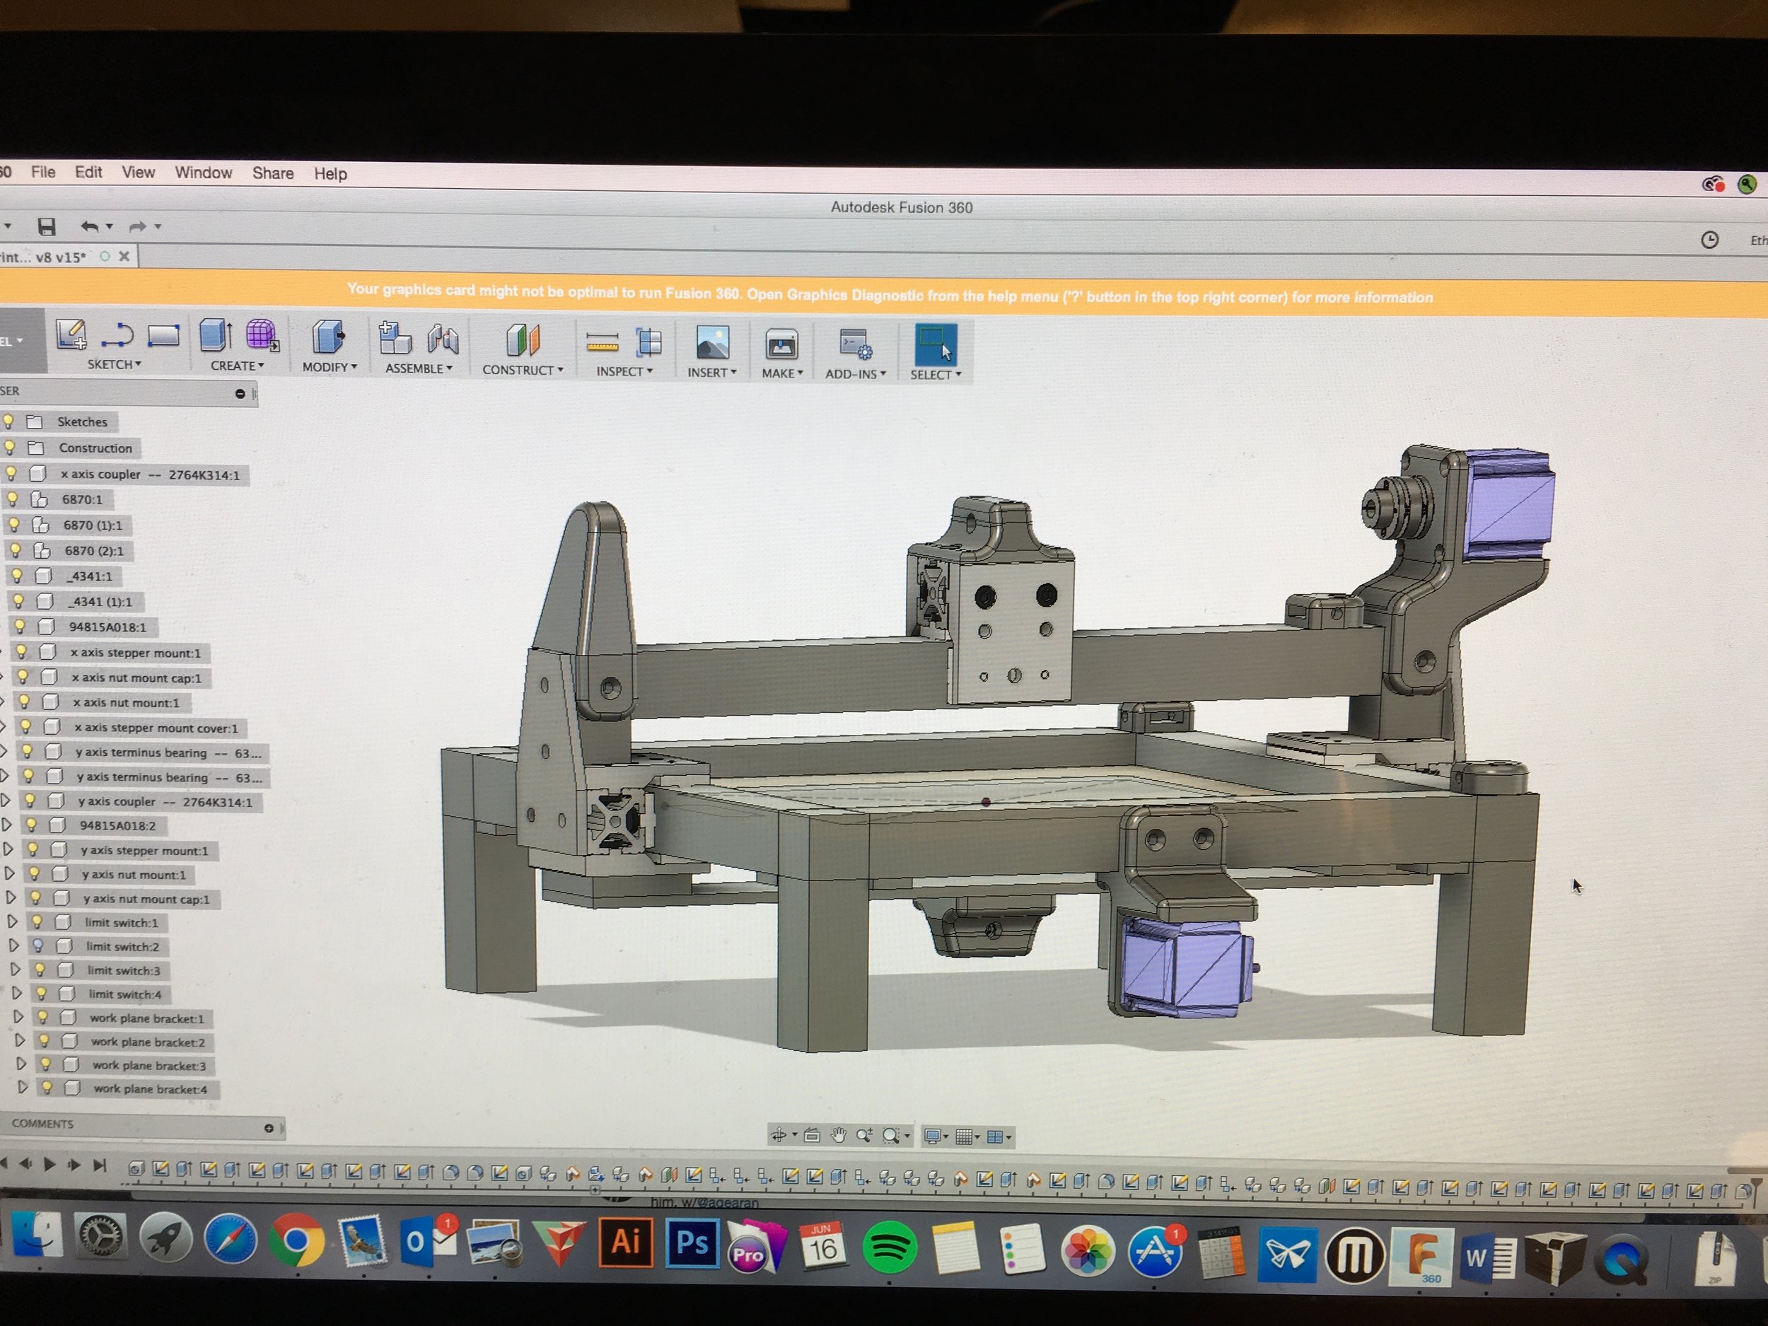Click the Viewports layout icon

coord(995,1136)
